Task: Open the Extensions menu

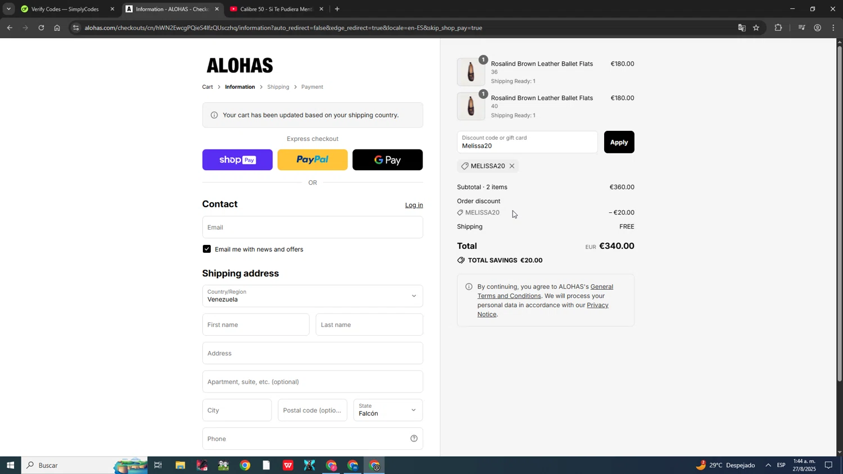Action: (778, 28)
